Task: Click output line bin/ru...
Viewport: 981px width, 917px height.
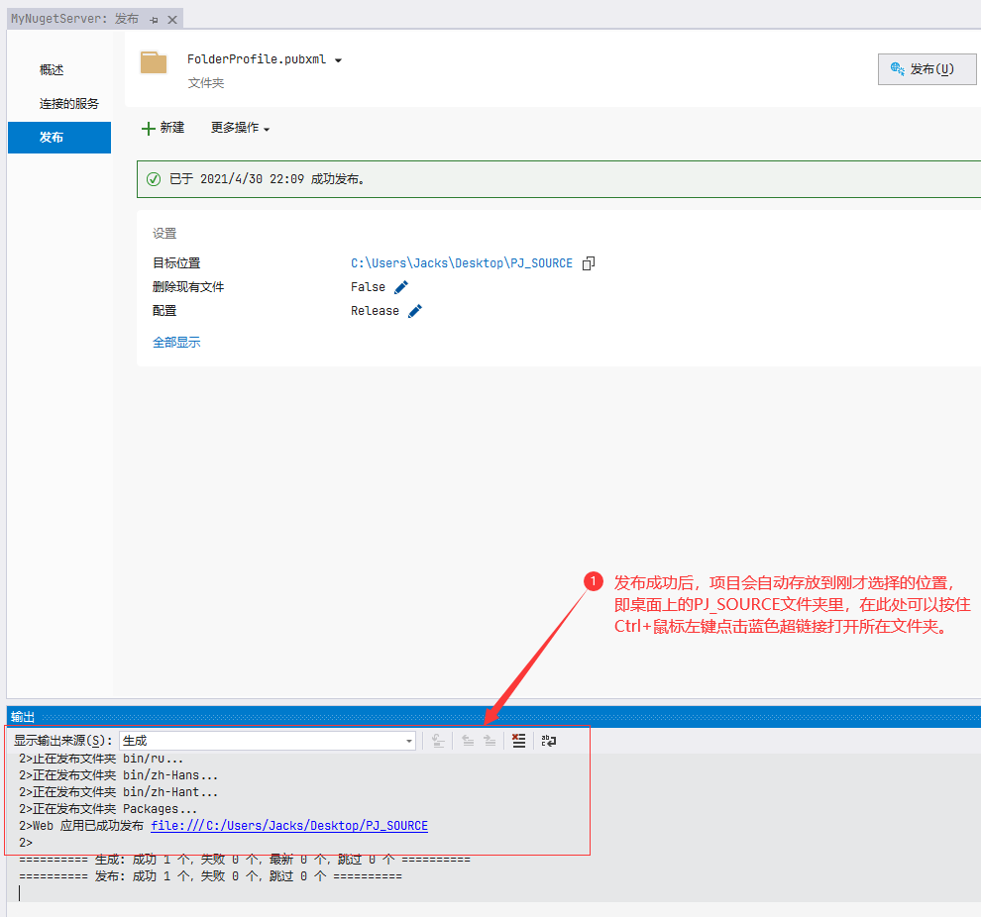Action: (101, 759)
